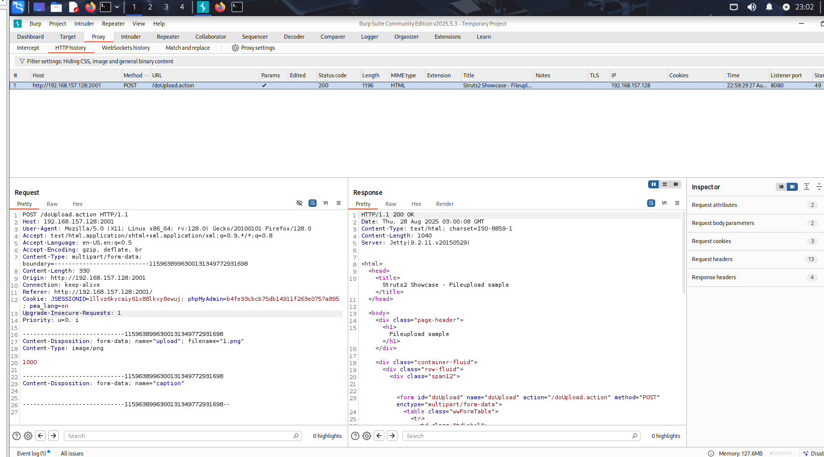Switch to the Dashboard tab
The image size is (824, 457).
tap(30, 37)
